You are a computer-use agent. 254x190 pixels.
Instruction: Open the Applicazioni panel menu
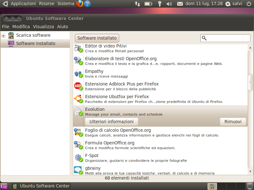(x=23, y=3)
